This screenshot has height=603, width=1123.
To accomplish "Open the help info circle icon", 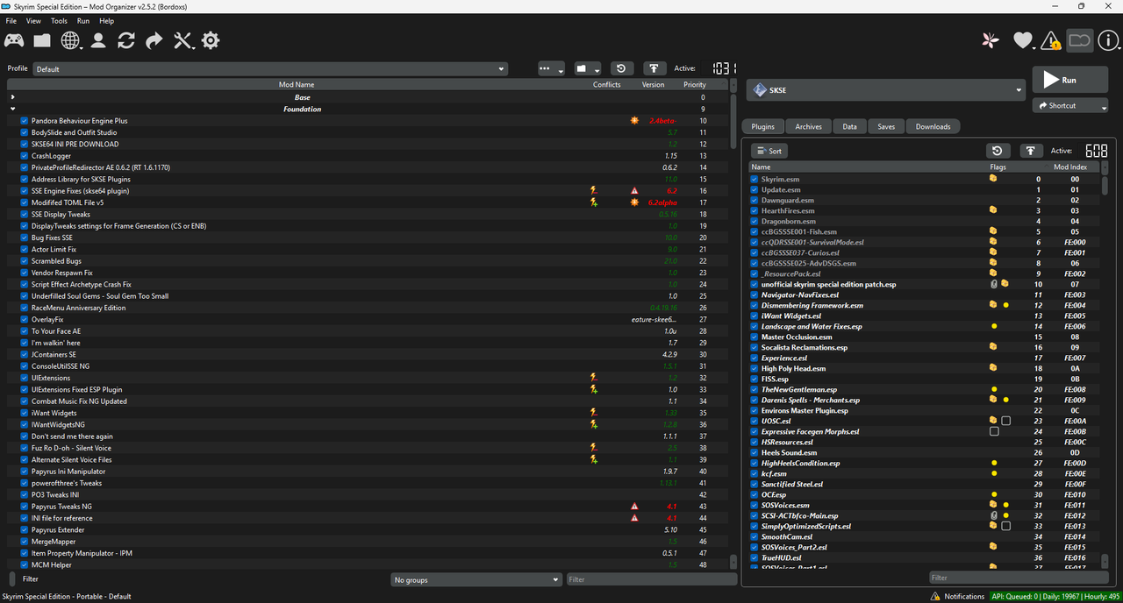I will [1108, 40].
